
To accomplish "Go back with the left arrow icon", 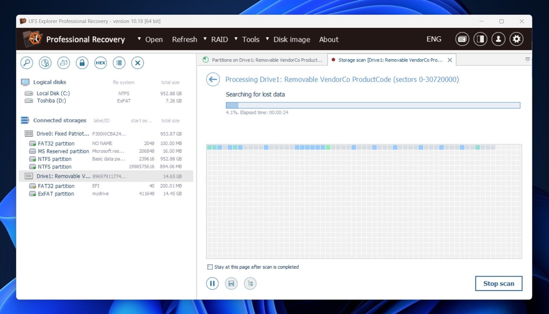I will pos(213,79).
